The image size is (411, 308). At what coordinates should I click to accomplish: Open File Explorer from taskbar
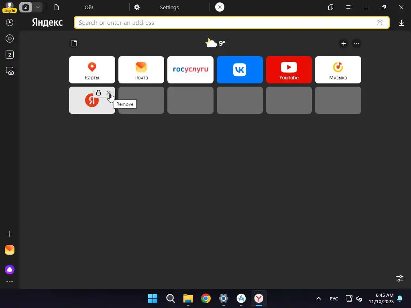[188, 298]
